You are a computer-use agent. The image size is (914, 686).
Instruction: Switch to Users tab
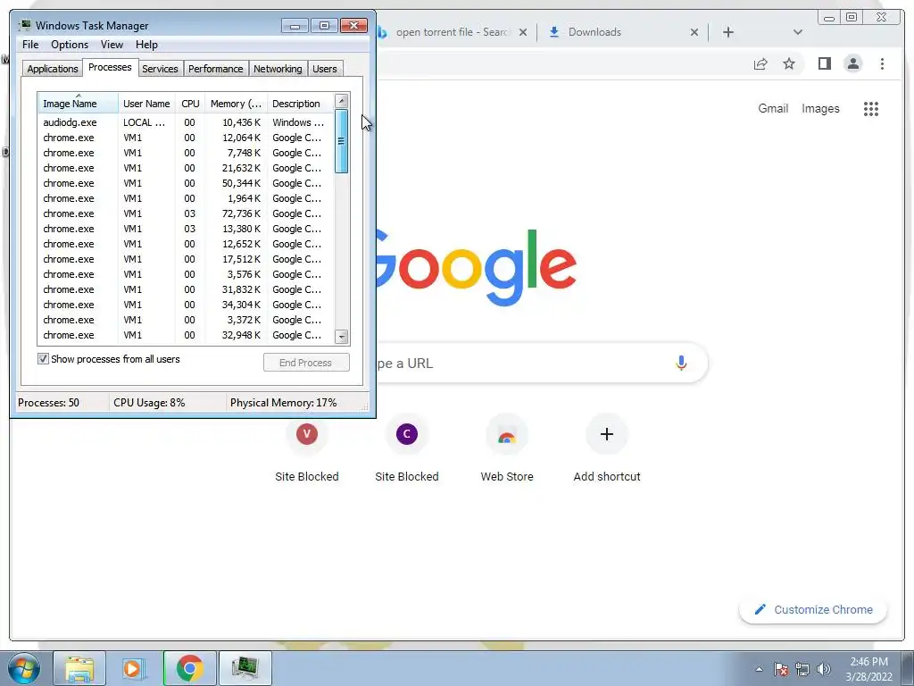click(325, 69)
